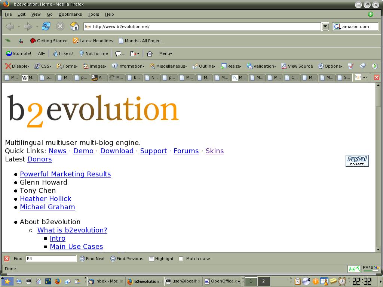The height and width of the screenshot is (287, 383).
Task: Reload the page with the refresh icon
Action: click(x=46, y=26)
